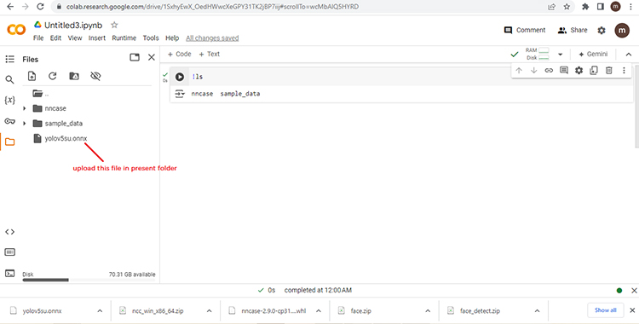Click the All changes saved link
Screen dimensions: 639x324
click(x=212, y=38)
